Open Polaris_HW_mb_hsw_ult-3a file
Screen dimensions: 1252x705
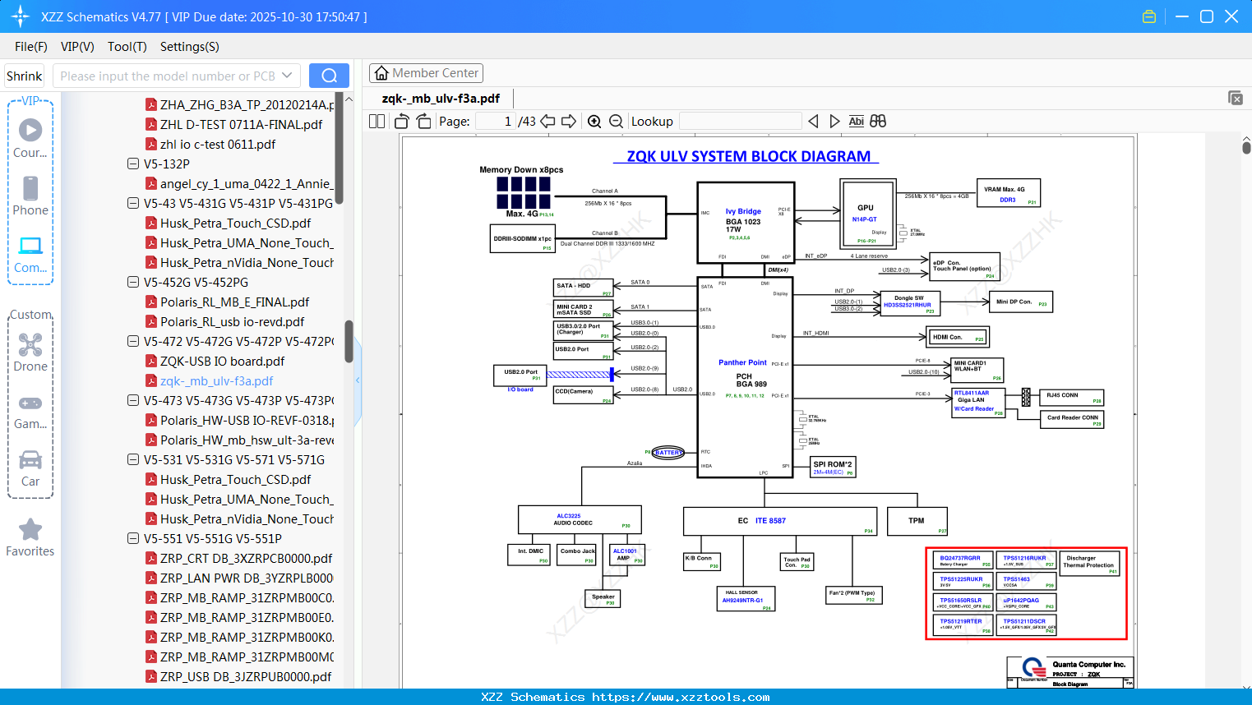[x=247, y=440]
